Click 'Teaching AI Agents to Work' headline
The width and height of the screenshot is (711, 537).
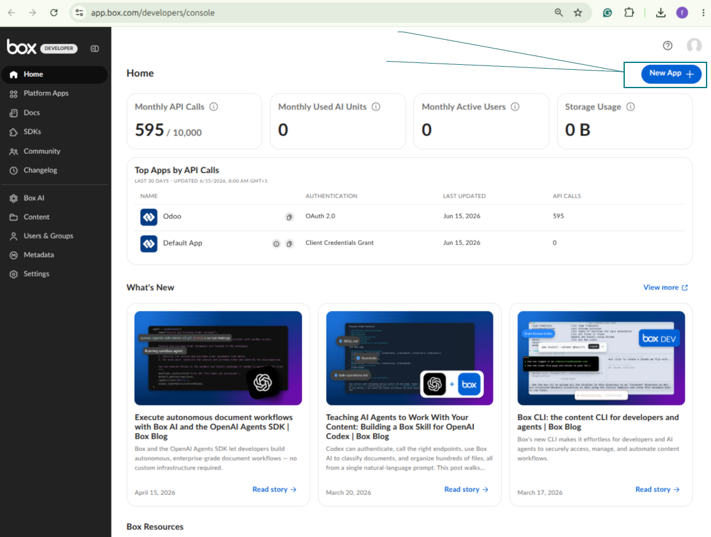click(x=400, y=427)
